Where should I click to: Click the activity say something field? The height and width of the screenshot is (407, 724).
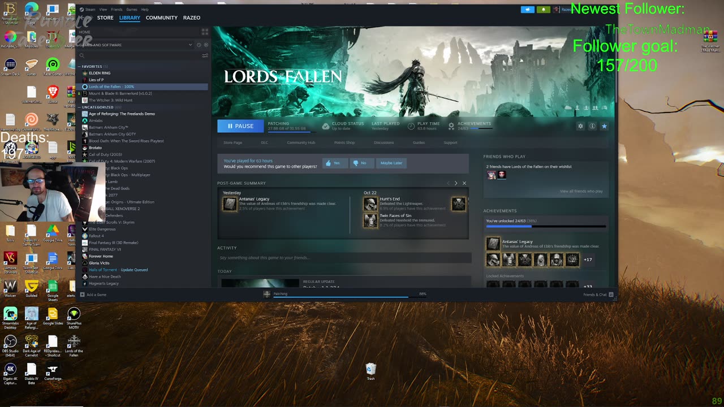coord(344,258)
